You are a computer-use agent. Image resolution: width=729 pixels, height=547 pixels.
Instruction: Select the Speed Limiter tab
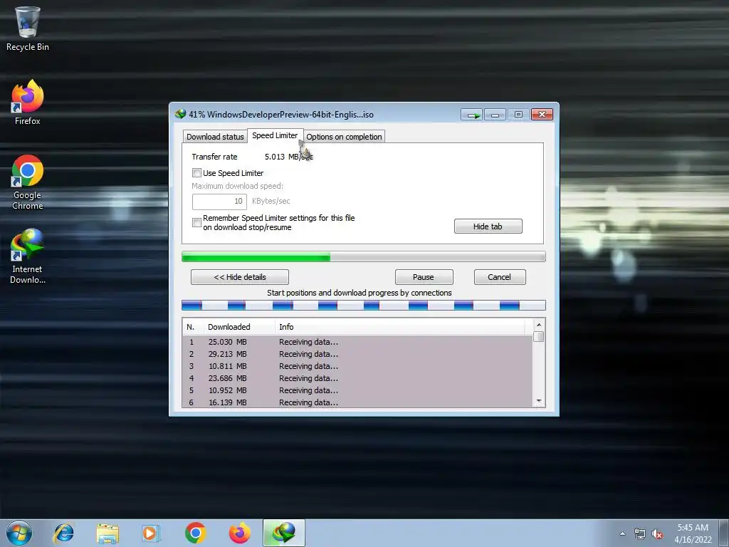click(x=275, y=135)
